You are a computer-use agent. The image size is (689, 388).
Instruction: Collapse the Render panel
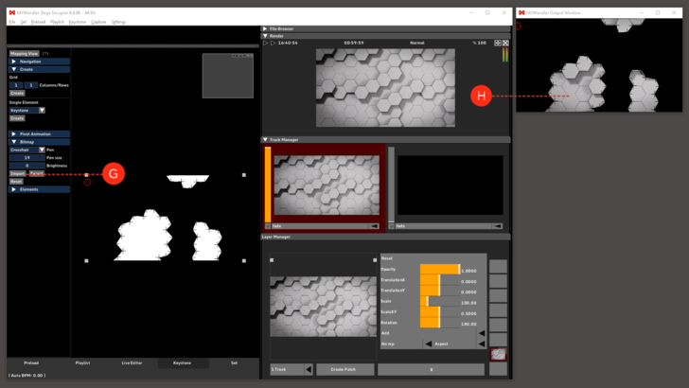pyautogui.click(x=265, y=36)
